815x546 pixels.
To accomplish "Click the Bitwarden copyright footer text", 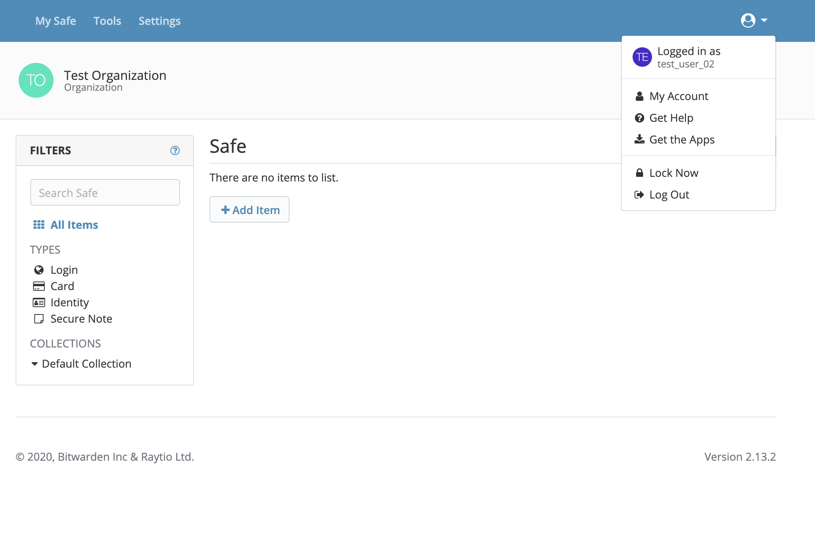I will (105, 457).
